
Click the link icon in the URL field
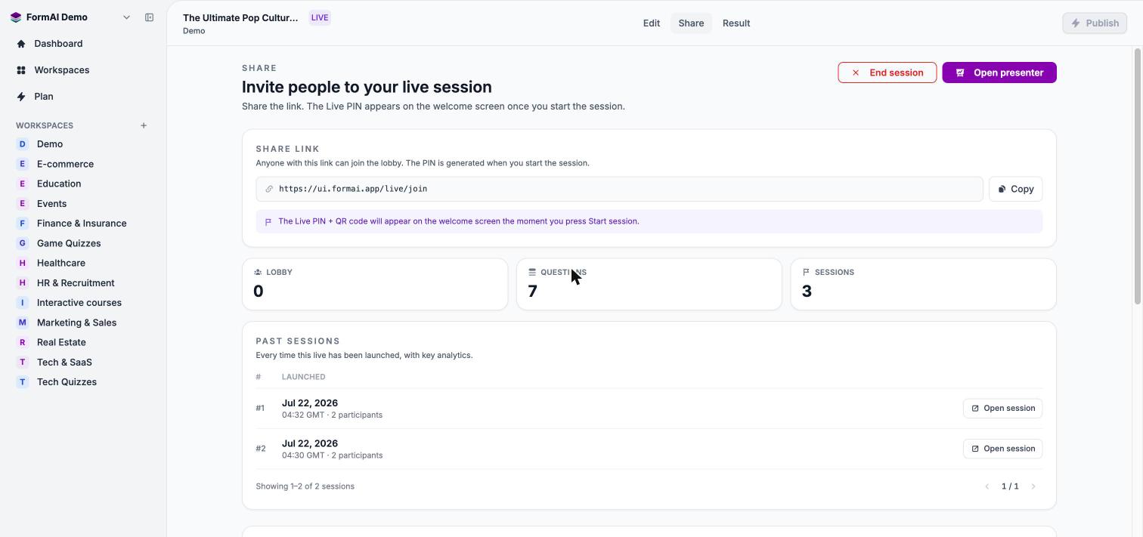tap(269, 189)
